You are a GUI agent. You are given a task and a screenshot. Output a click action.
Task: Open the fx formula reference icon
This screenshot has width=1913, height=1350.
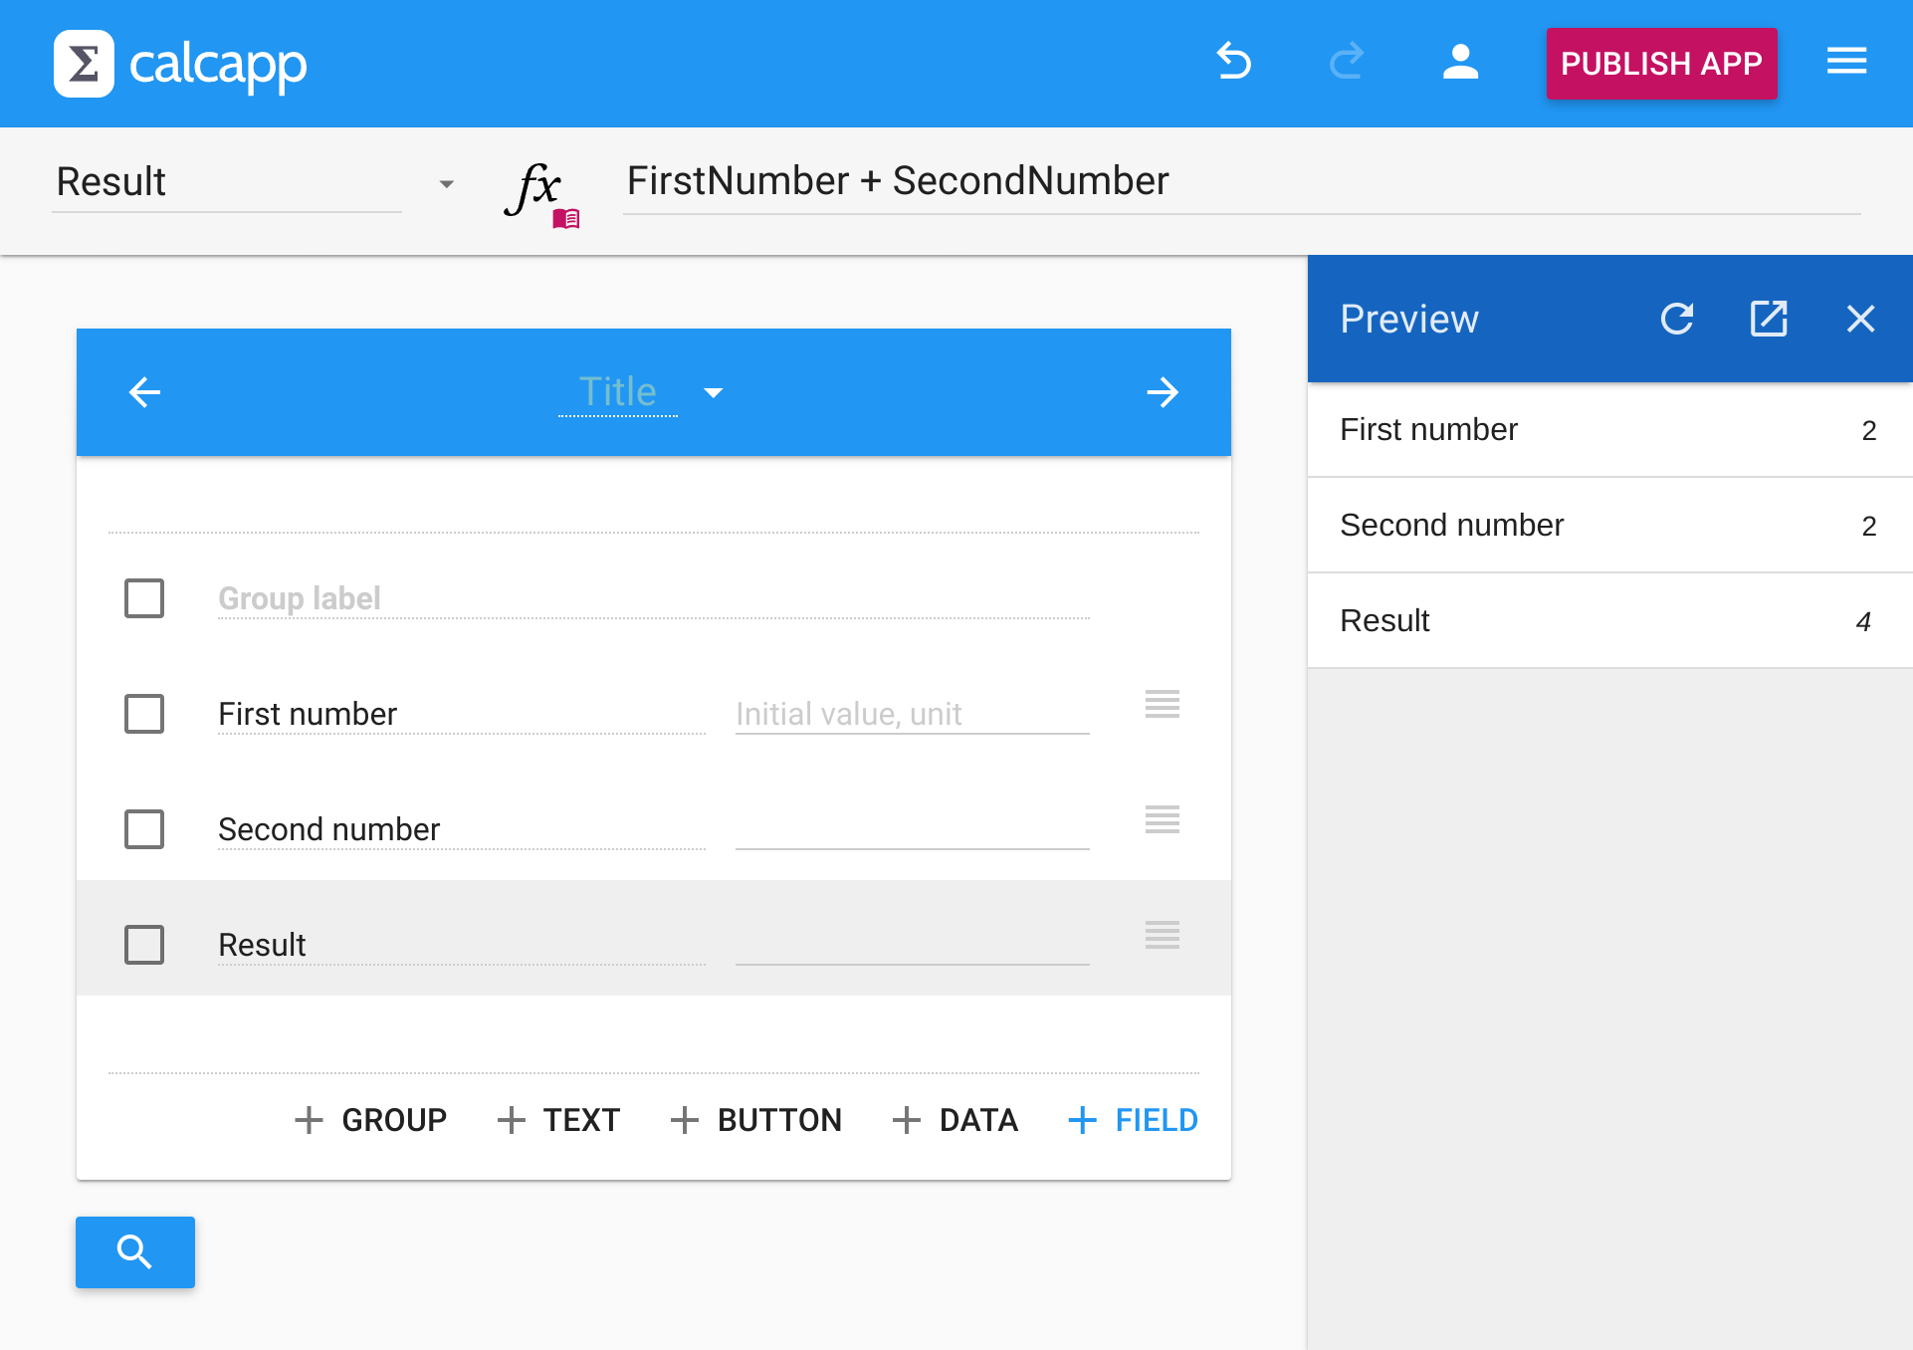tap(539, 191)
